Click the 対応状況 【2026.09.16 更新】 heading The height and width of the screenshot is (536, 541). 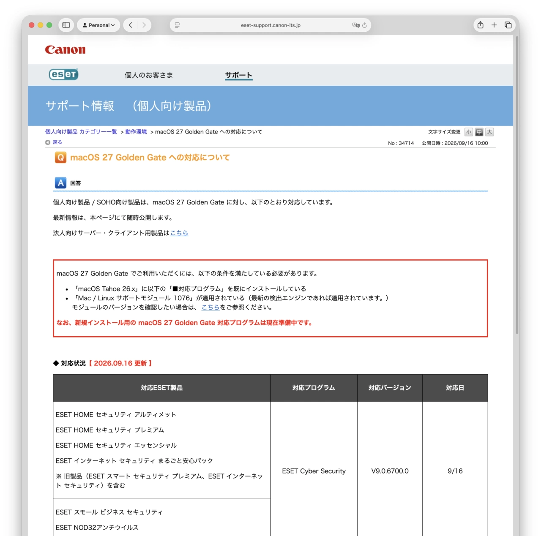(x=102, y=363)
